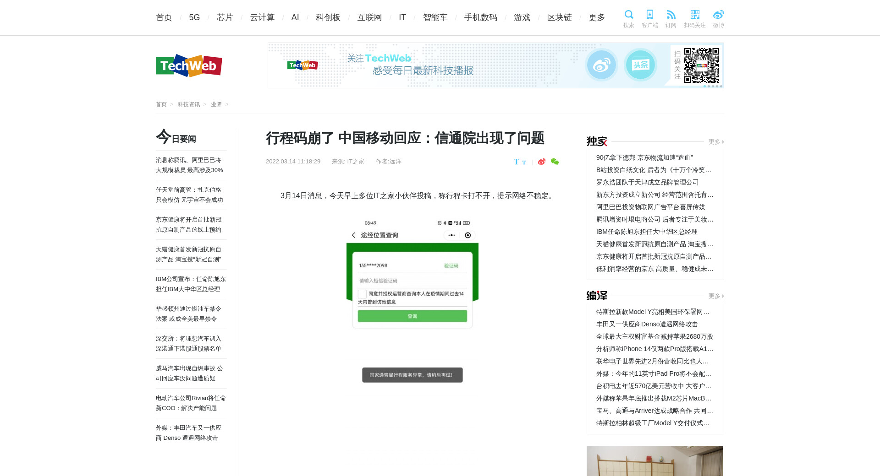Click the article's phone screenshot image
Viewport: 880px width, 476px height.
[x=412, y=301]
